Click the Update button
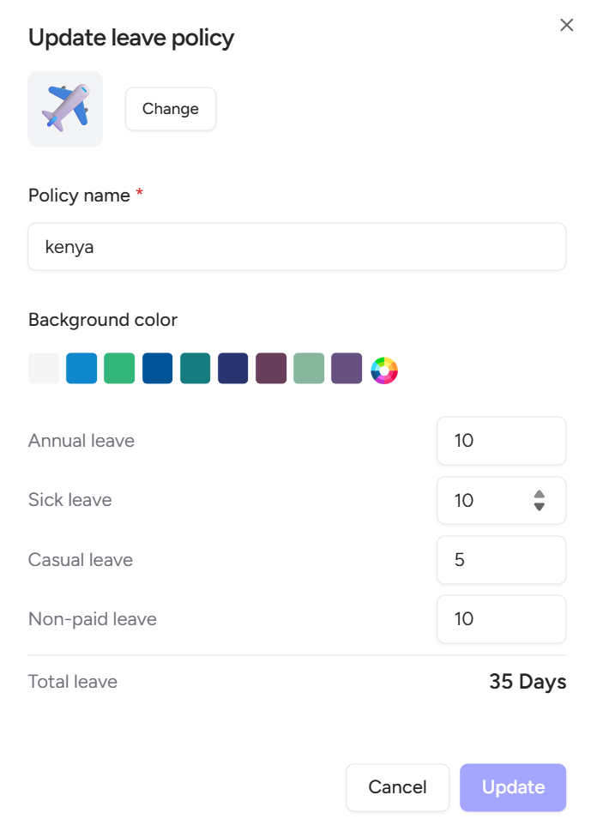The height and width of the screenshot is (837, 591). click(x=513, y=787)
